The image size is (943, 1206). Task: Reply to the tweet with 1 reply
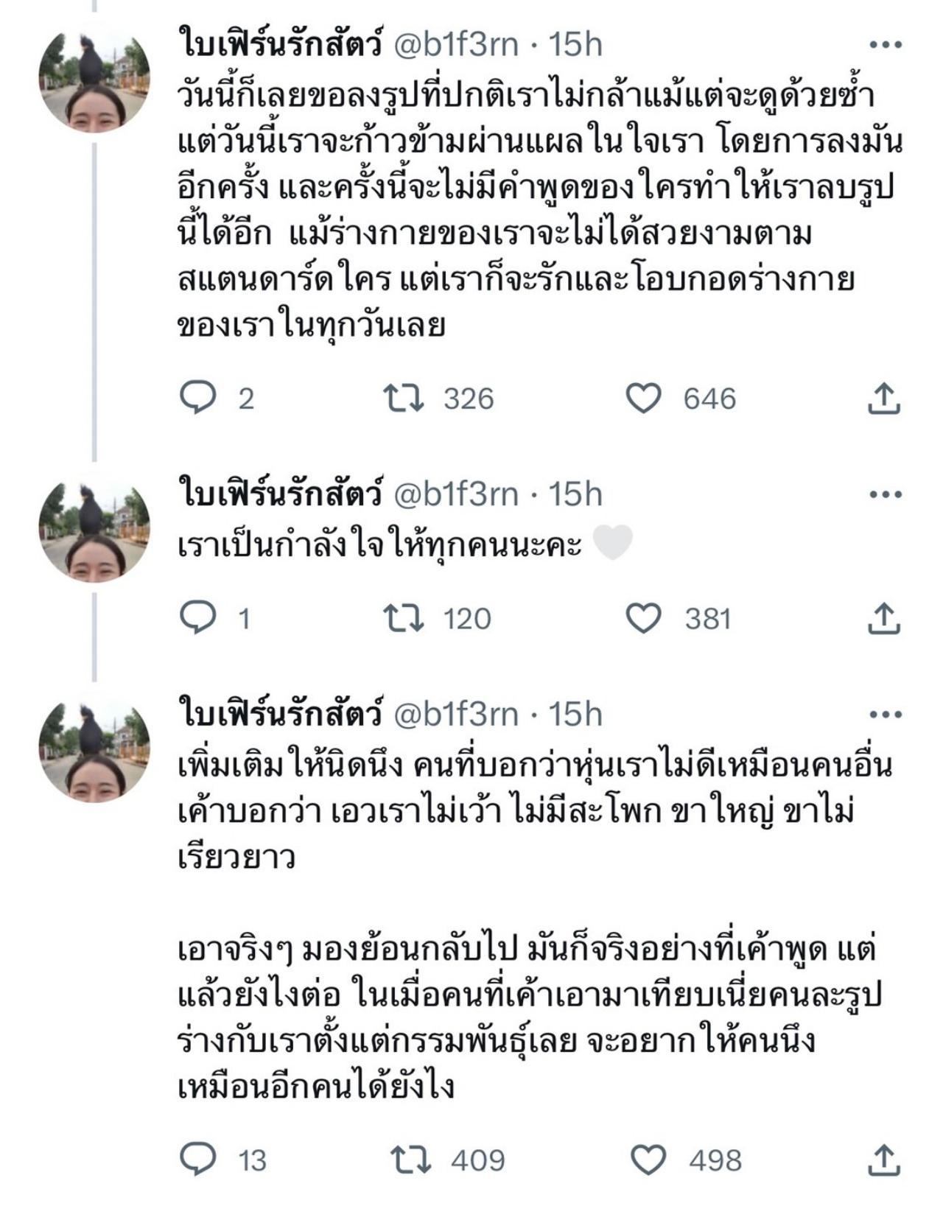click(x=198, y=618)
